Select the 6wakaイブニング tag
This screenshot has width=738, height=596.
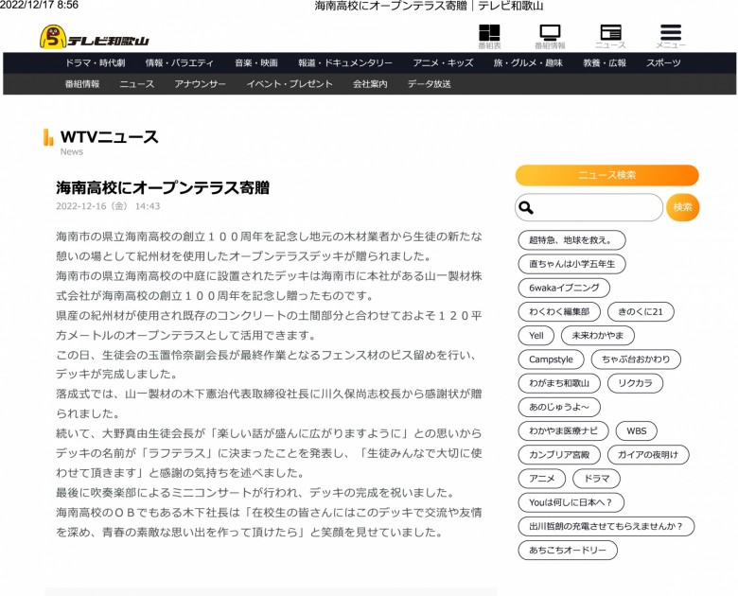pos(564,288)
